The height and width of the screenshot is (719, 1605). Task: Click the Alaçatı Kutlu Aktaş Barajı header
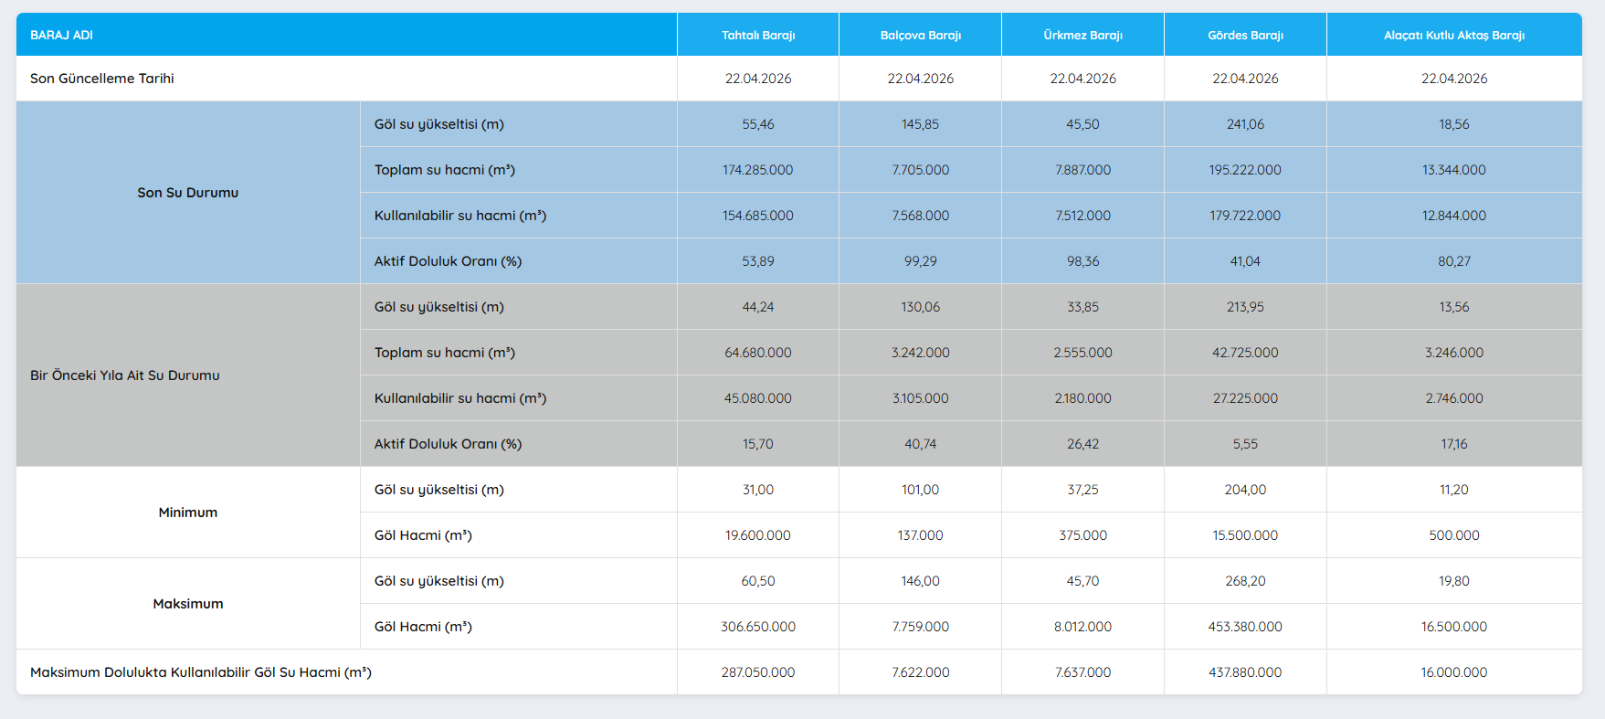1453,36
